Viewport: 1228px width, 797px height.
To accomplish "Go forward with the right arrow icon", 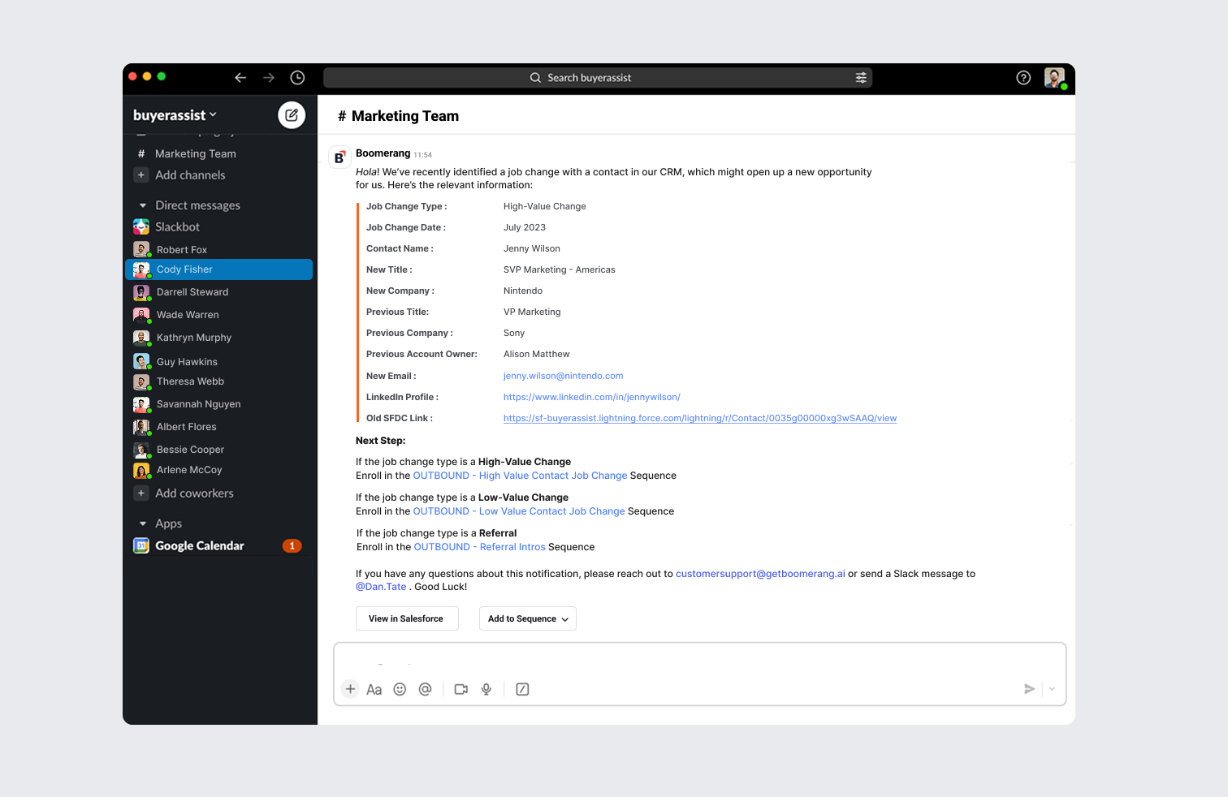I will pos(269,78).
